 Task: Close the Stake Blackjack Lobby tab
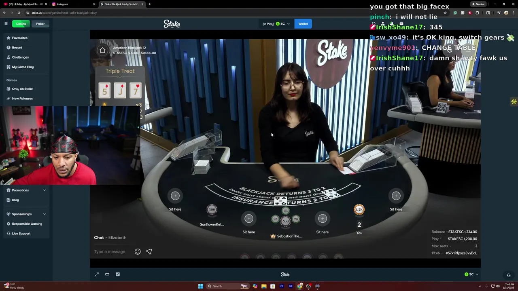(x=142, y=4)
